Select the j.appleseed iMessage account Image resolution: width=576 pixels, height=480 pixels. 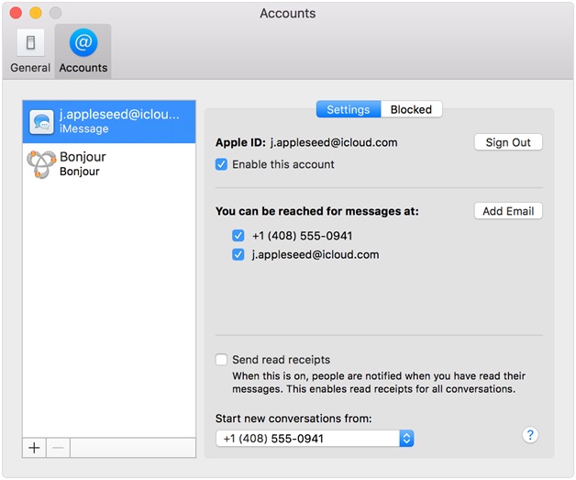point(109,122)
